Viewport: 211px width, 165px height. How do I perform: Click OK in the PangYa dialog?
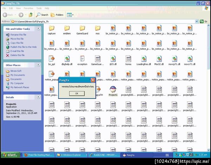77,93
